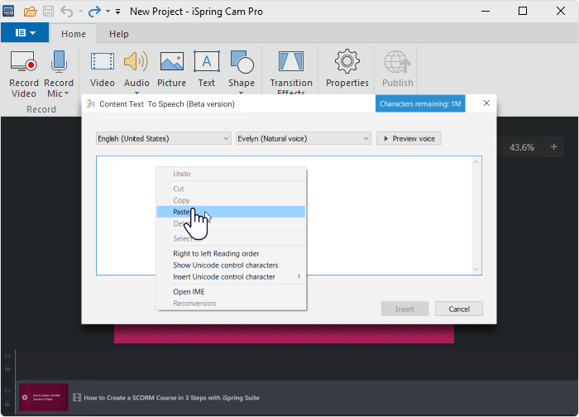Click the zoom in plus button

pos(553,147)
